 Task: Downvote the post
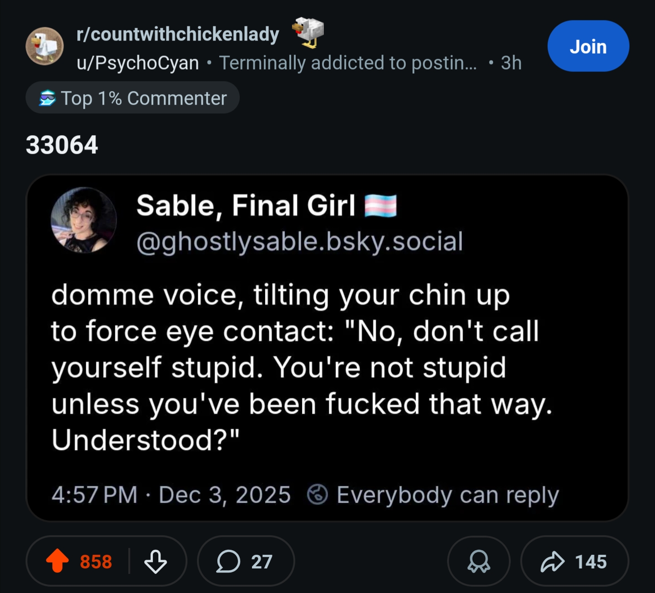coord(156,561)
